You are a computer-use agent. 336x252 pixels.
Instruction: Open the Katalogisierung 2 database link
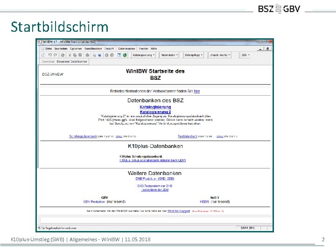tap(155, 112)
